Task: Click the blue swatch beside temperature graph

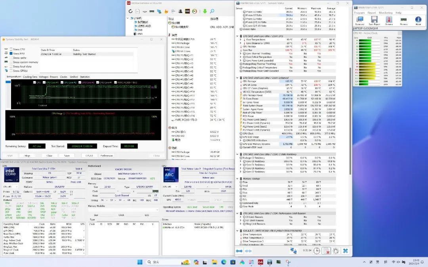Action: (8, 82)
